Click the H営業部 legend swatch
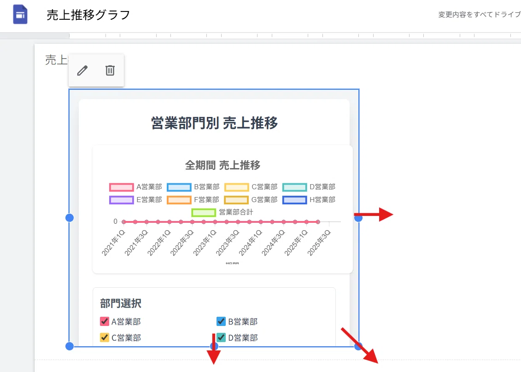Image resolution: width=521 pixels, height=372 pixels. click(295, 200)
